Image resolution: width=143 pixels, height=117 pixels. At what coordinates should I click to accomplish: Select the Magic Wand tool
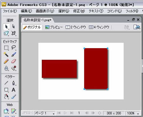(6, 55)
